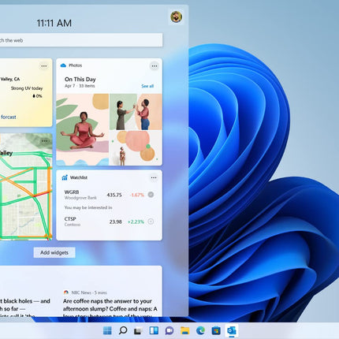Add CTSP stock to the watchlist
This screenshot has height=339, width=339.
[151, 222]
